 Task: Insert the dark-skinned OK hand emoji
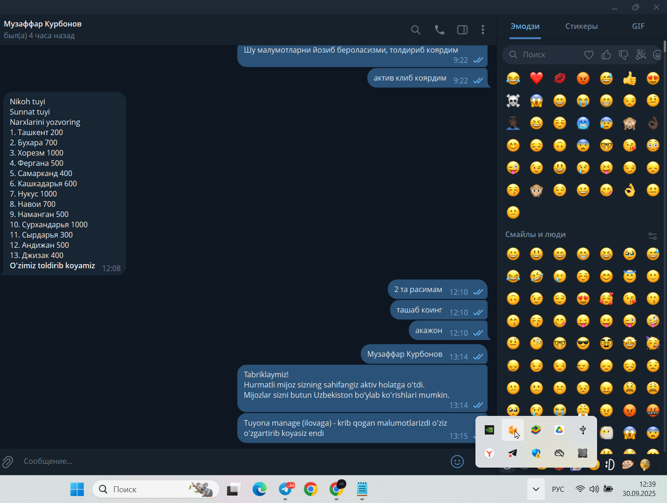coord(653,123)
